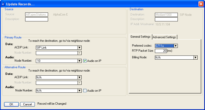Screen dimensions: 205x110
Task: Enable Alternative Route Audio on IP checkbox
Action: click(x=85, y=91)
